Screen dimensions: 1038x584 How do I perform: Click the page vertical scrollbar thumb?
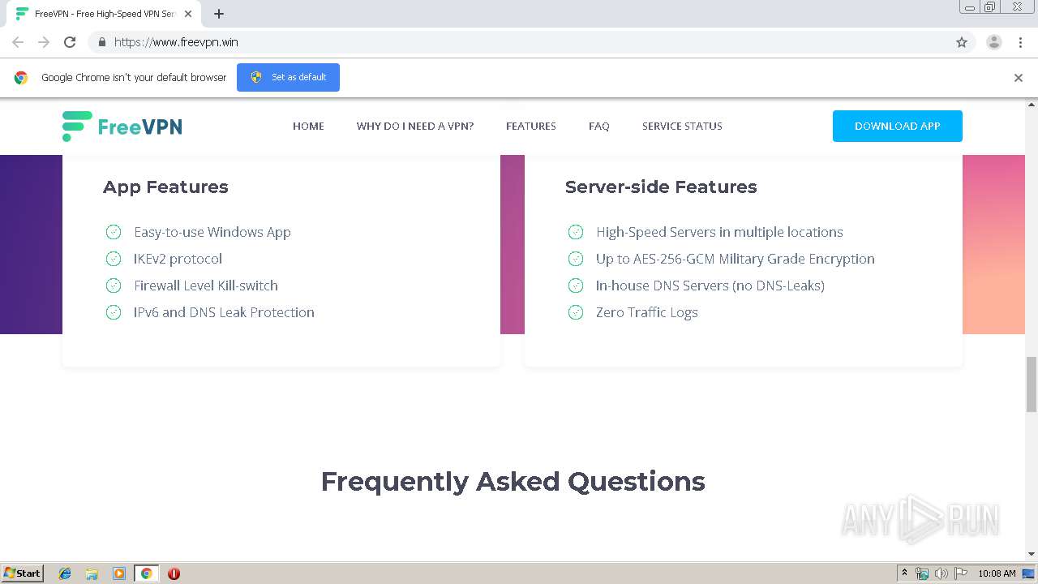[x=1032, y=384]
